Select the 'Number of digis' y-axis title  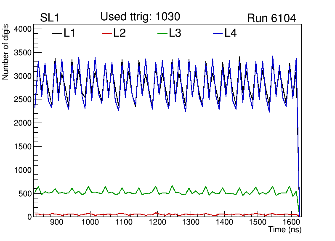click(x=6, y=56)
